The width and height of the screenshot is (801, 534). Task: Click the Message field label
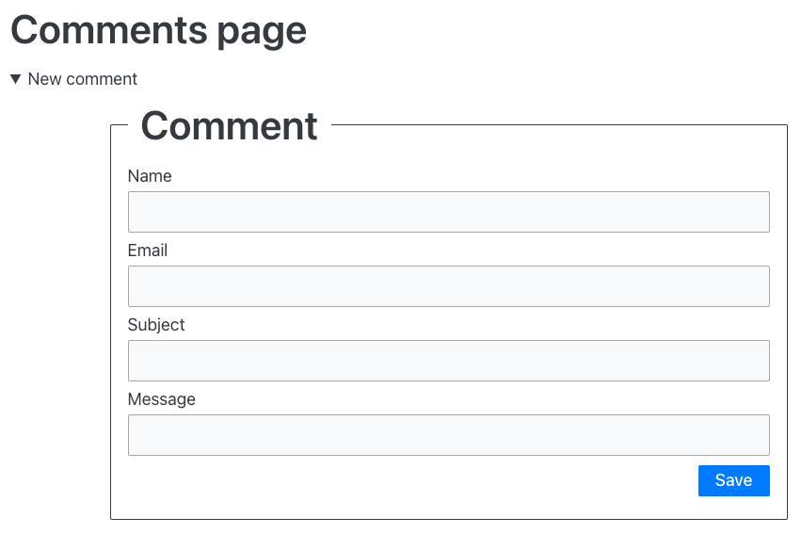pyautogui.click(x=162, y=399)
